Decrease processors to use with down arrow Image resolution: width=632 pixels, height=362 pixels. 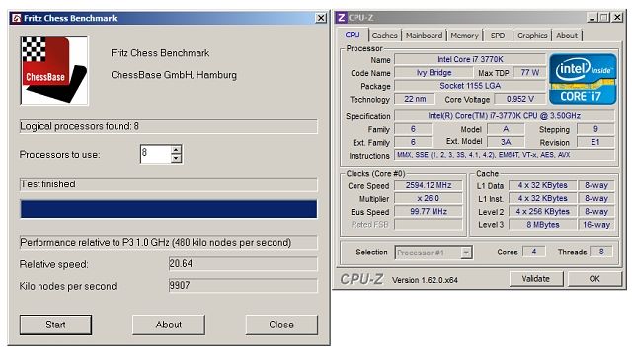click(x=176, y=159)
